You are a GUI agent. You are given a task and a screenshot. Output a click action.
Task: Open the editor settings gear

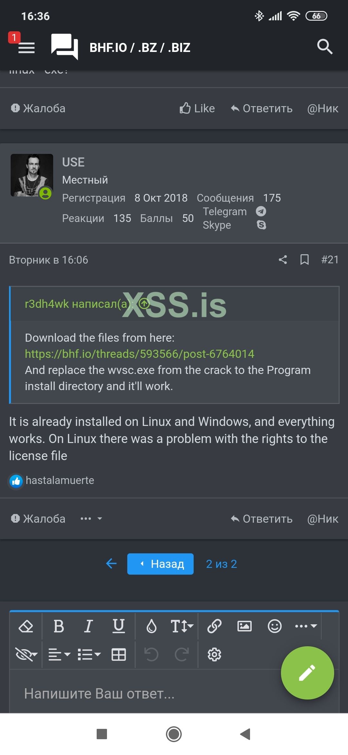coord(214,654)
